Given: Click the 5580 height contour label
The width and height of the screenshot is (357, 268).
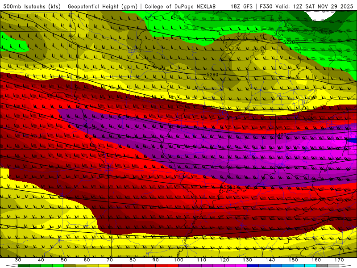Looking at the screenshot, I should [x=229, y=187].
